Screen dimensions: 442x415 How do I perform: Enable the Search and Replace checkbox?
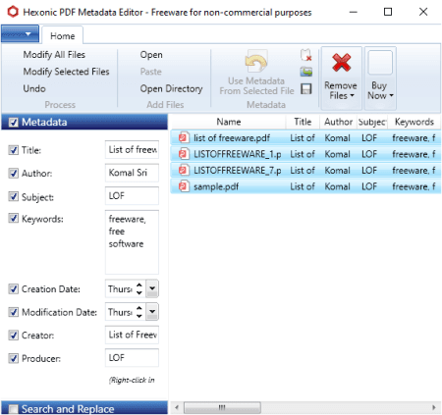point(14,409)
